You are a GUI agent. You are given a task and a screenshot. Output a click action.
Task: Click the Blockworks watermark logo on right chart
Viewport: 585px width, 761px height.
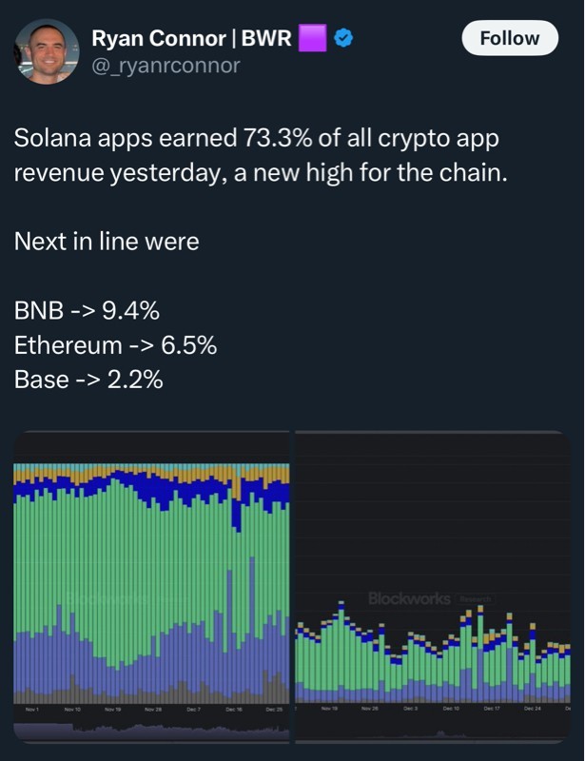point(409,598)
